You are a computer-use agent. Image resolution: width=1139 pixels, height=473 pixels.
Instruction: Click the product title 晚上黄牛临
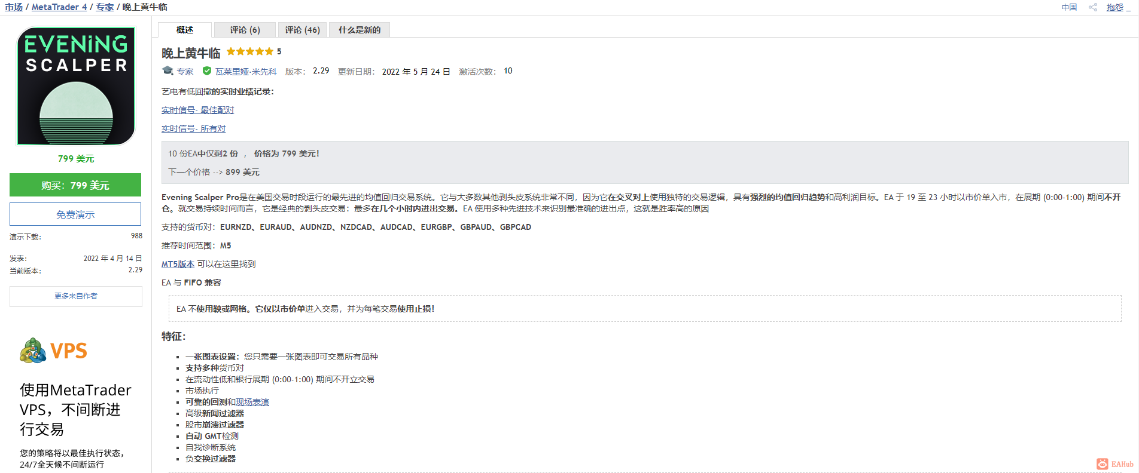(191, 53)
